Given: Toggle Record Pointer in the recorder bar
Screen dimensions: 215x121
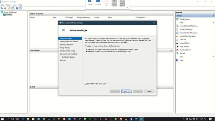Looking at the screenshot, I should coord(122,3).
